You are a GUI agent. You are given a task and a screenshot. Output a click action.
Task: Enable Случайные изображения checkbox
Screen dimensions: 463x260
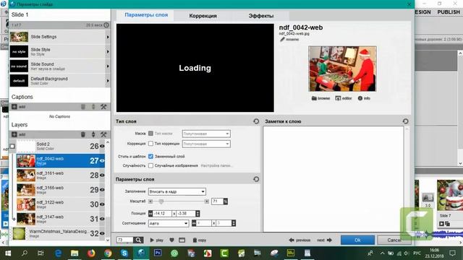click(150, 165)
